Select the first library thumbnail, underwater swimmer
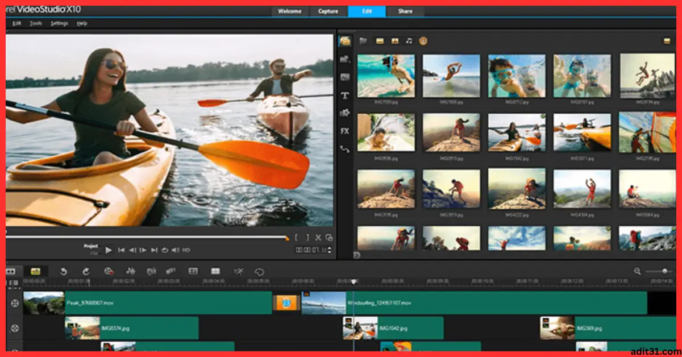Viewport: 682px width, 357px height. [386, 76]
